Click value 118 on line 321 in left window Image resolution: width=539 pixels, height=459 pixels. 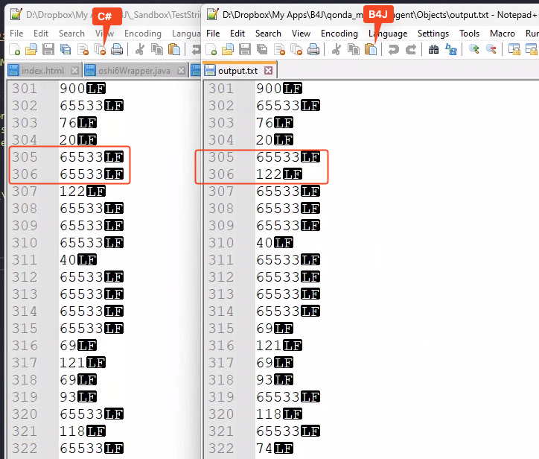tap(72, 431)
